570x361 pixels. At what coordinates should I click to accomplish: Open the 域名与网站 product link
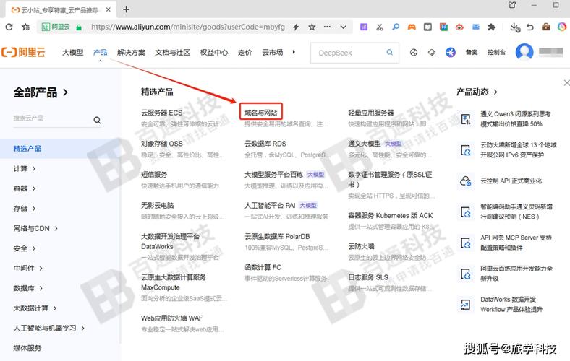coord(260,113)
